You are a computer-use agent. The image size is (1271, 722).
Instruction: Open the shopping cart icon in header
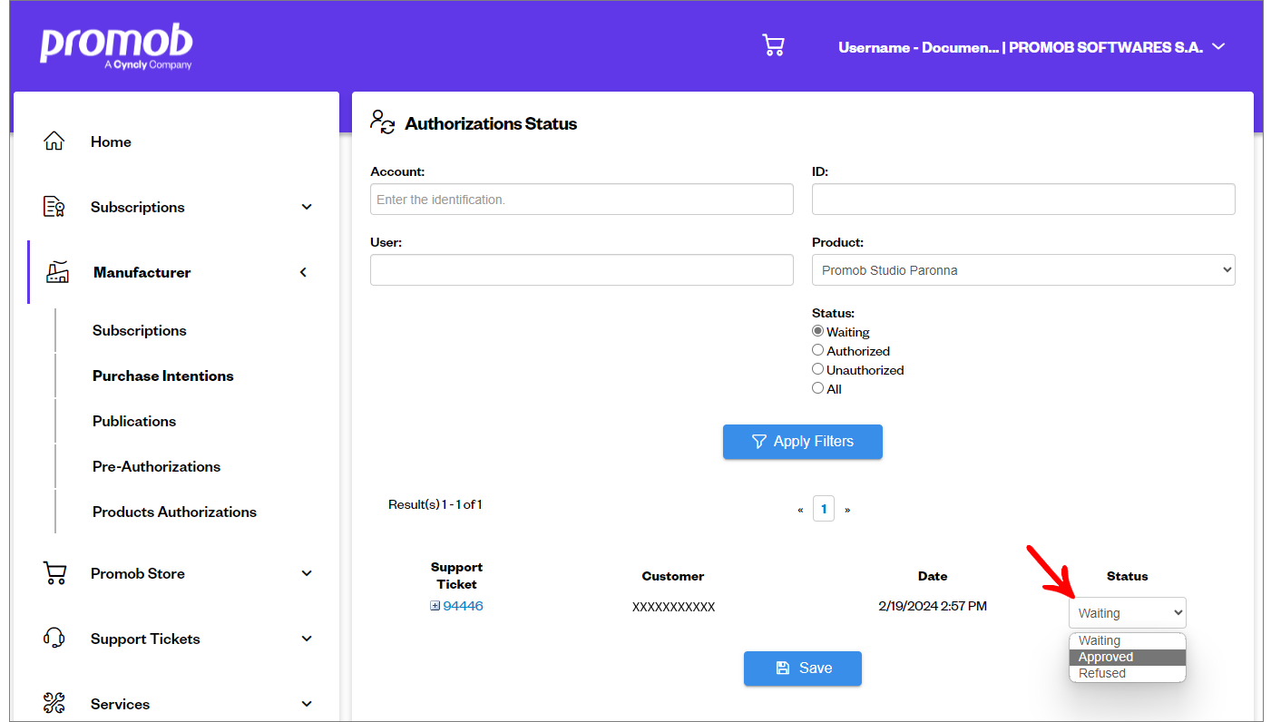(x=773, y=45)
